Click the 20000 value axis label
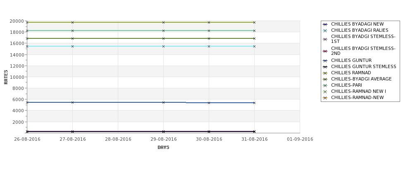This screenshot has width=403, height=177. 17,21
